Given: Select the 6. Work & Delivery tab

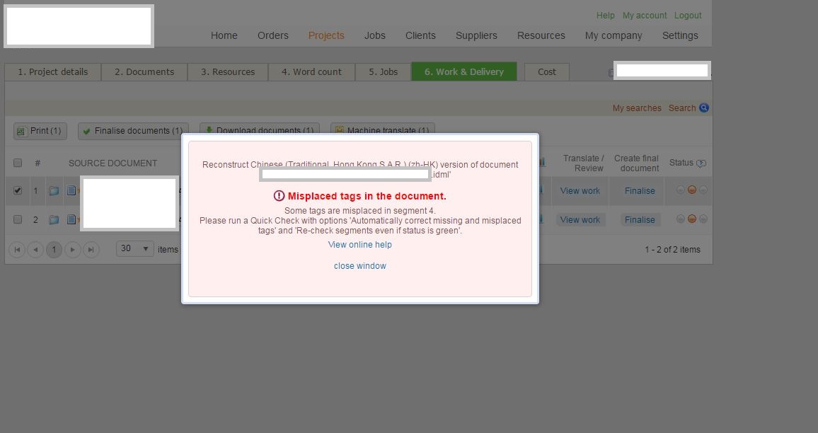Looking at the screenshot, I should pos(464,72).
